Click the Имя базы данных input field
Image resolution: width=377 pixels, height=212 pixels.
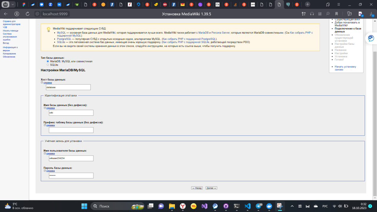(71, 113)
